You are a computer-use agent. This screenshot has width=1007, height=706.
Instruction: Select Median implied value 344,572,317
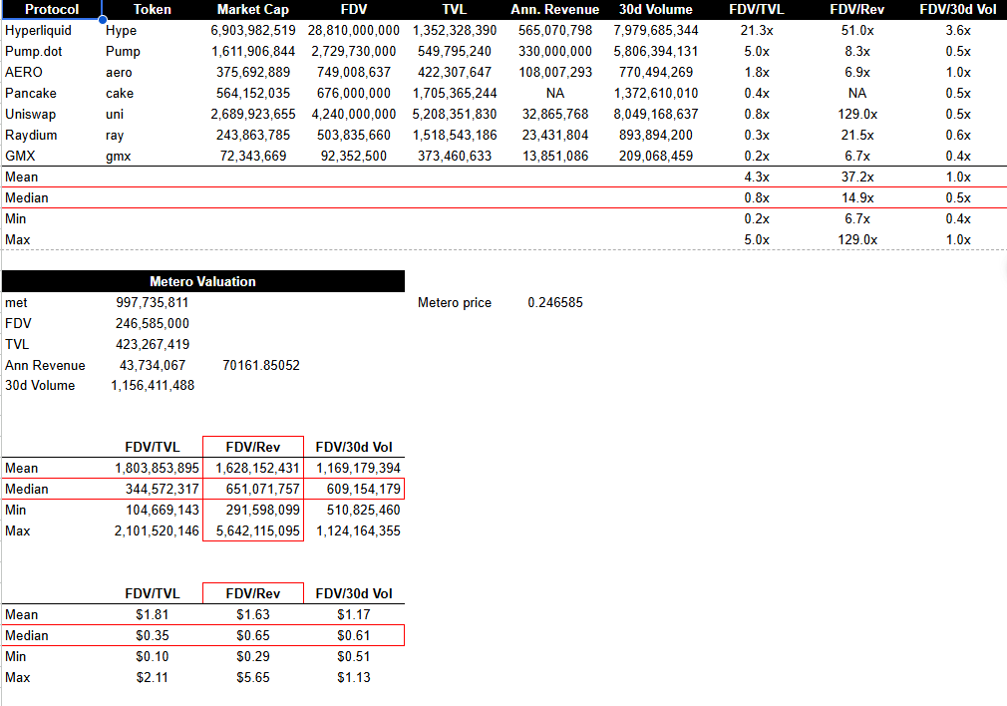162,490
